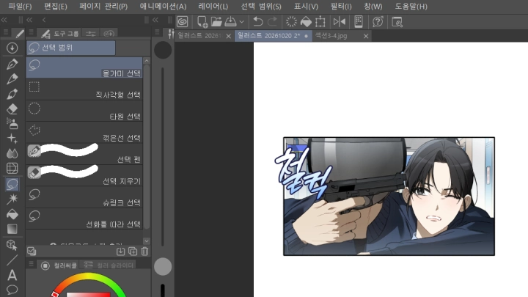Collapse brush size dock with double arrow
Image resolution: width=528 pixels, height=297 pixels.
(x=155, y=21)
